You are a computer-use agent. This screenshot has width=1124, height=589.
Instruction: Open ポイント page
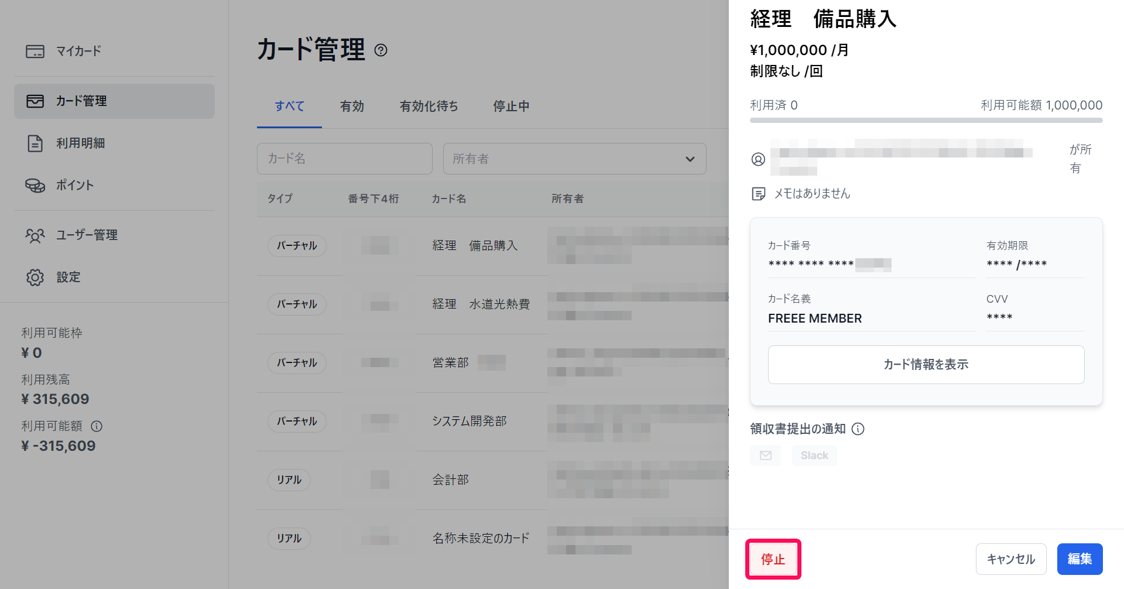coord(114,186)
